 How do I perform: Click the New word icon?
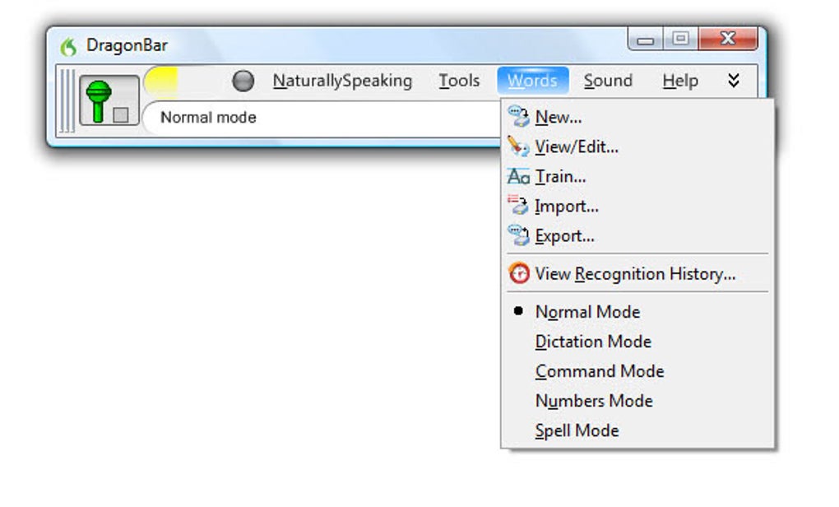pos(518,117)
